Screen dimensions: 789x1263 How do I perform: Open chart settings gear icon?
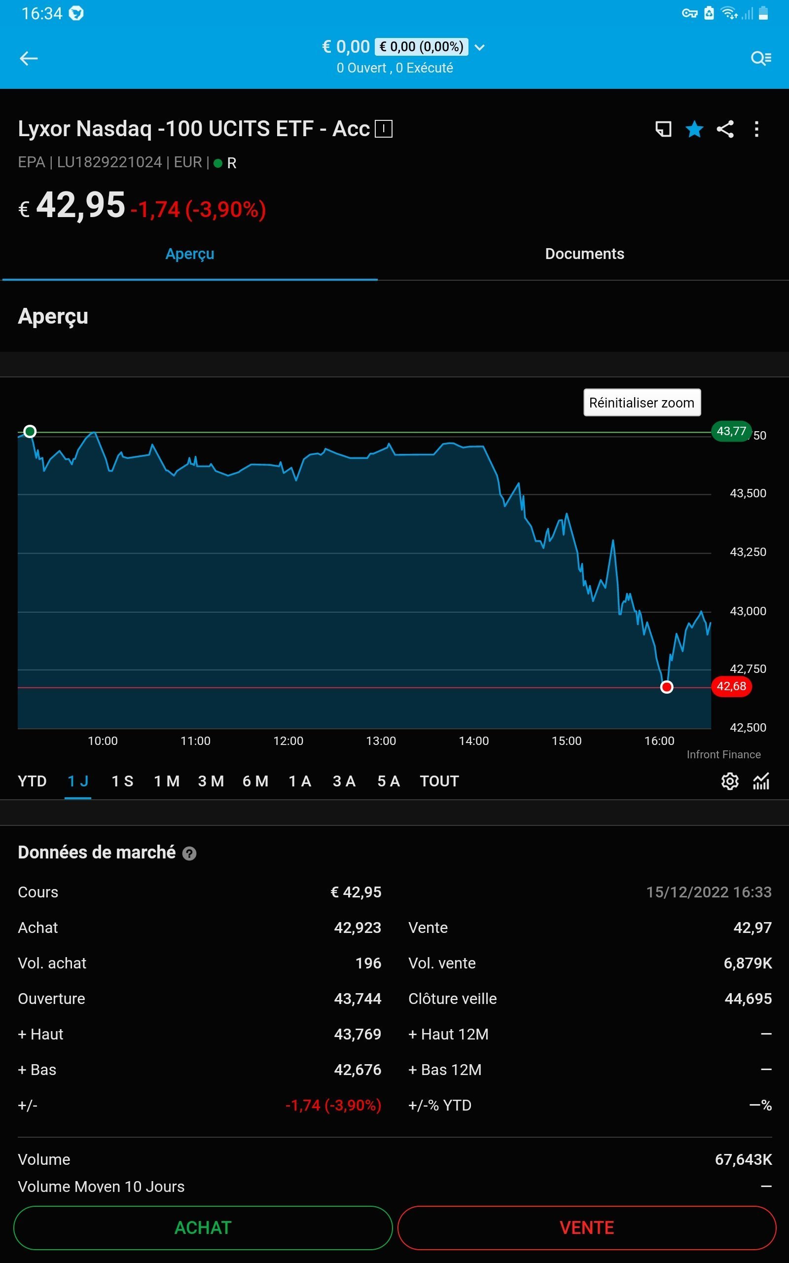729,781
